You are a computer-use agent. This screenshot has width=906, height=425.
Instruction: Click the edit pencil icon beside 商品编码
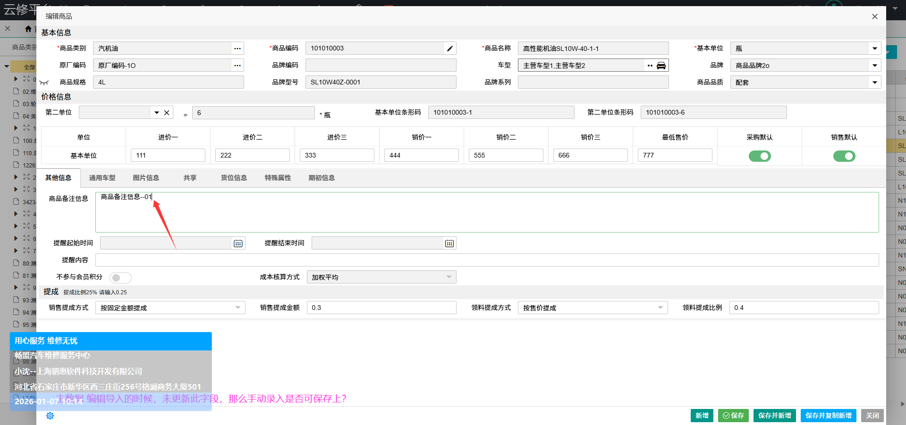coord(449,49)
